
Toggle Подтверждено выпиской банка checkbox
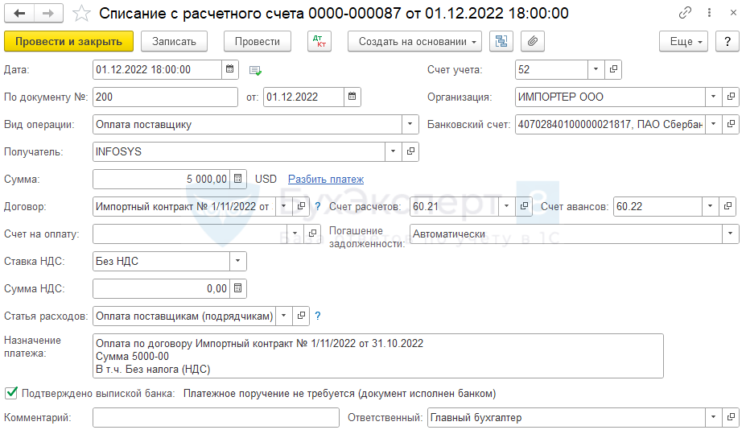click(x=11, y=394)
